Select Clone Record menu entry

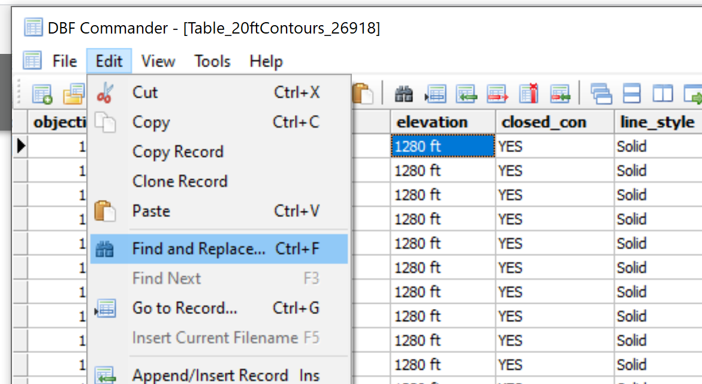click(x=219, y=182)
